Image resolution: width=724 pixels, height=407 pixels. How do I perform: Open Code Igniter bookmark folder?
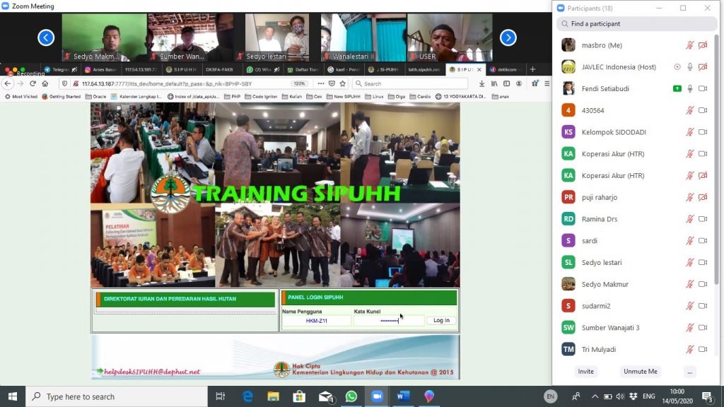click(261, 96)
